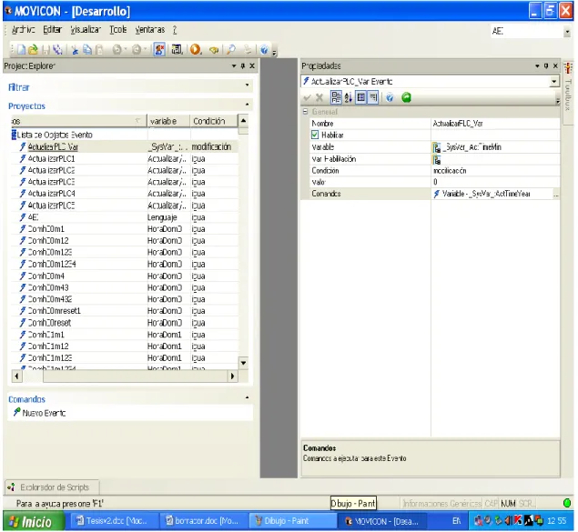The height and width of the screenshot is (532, 578).
Task: Open help with the blue question icon
Action: click(264, 50)
